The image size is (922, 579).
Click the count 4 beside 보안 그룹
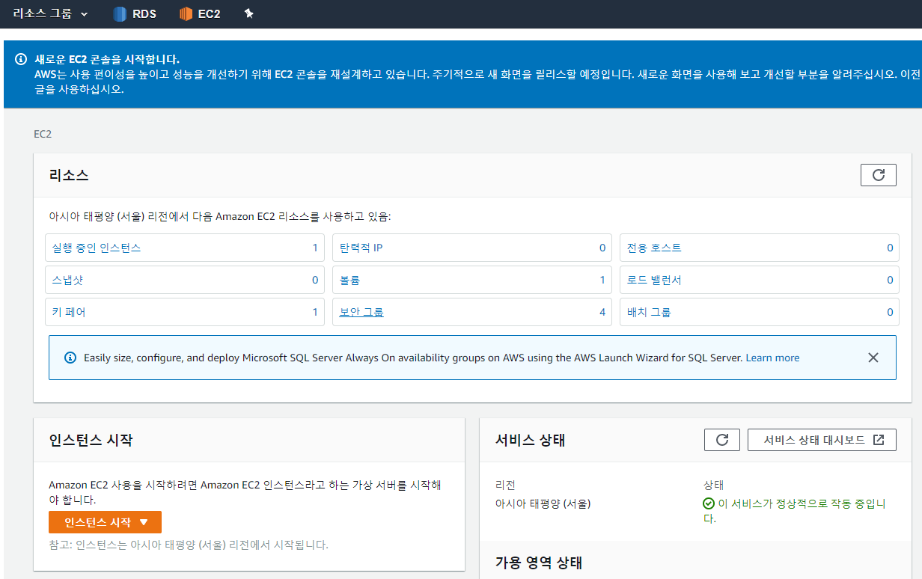tap(602, 312)
